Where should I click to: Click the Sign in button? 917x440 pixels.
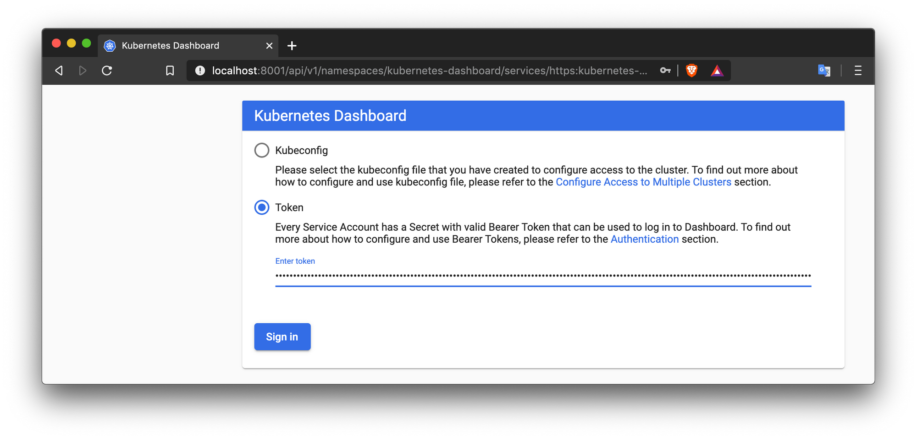point(282,337)
